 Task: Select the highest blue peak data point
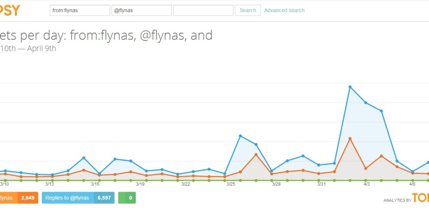pyautogui.click(x=350, y=87)
